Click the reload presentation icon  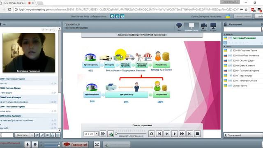(x=152, y=134)
